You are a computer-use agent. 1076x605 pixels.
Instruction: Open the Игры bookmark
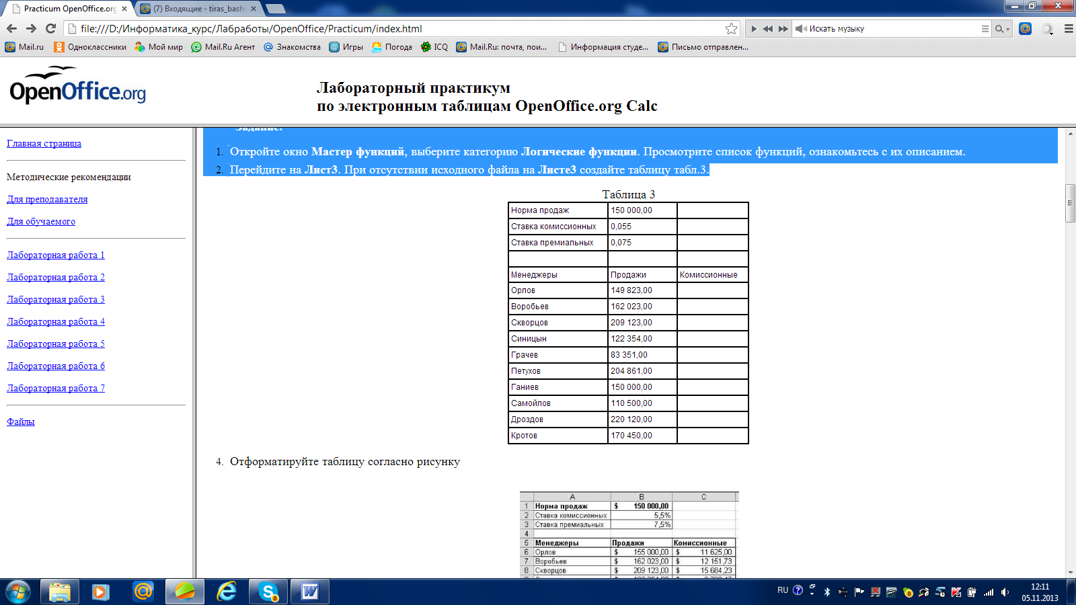click(x=346, y=47)
